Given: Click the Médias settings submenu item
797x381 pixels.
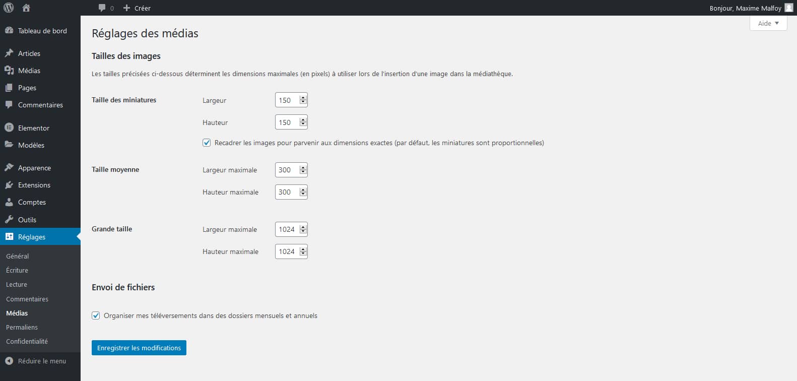Looking at the screenshot, I should point(17,313).
